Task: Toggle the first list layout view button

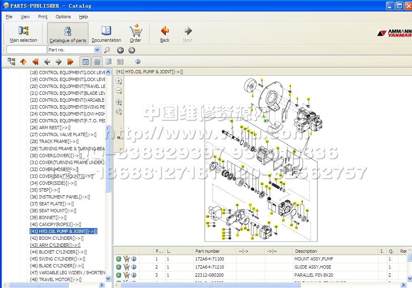Action: click(x=86, y=62)
